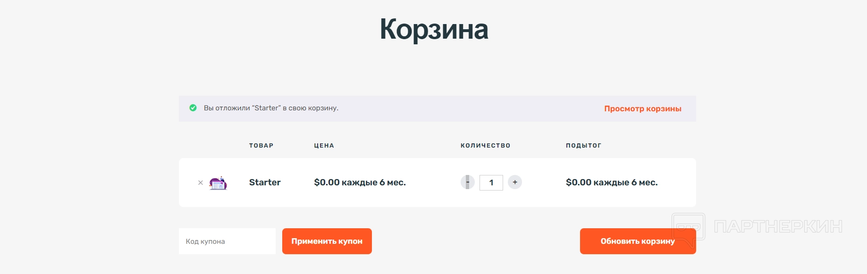Click the Корзина page heading

pyautogui.click(x=434, y=29)
